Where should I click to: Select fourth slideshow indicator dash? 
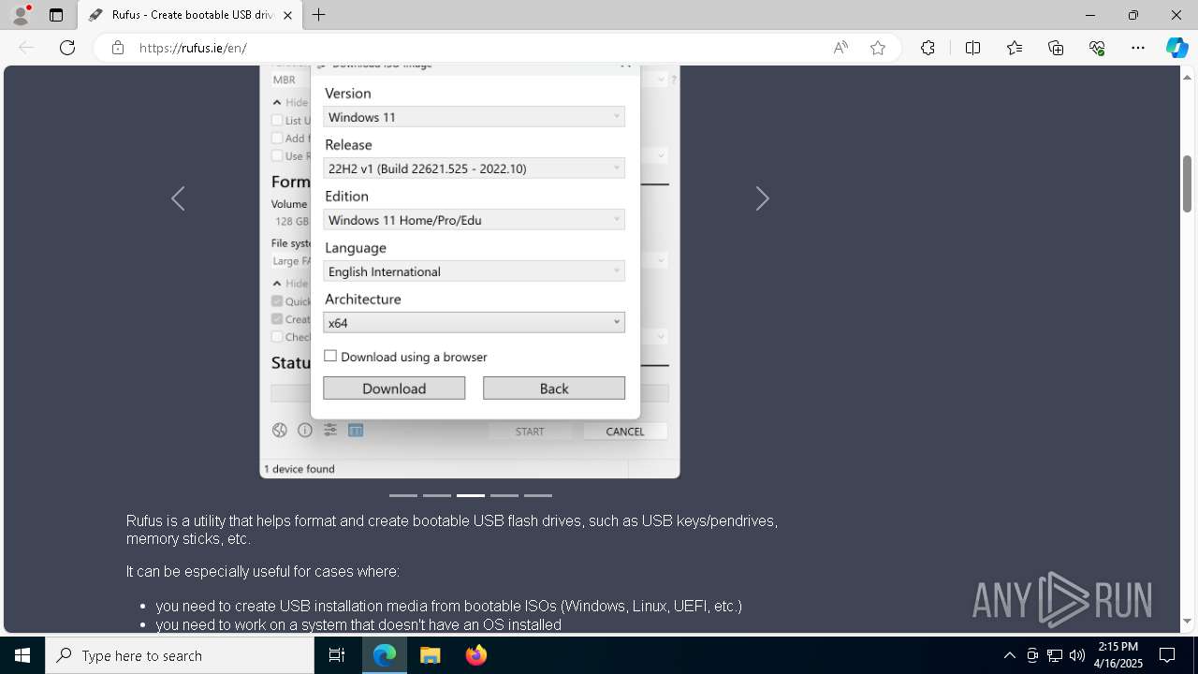pyautogui.click(x=504, y=495)
